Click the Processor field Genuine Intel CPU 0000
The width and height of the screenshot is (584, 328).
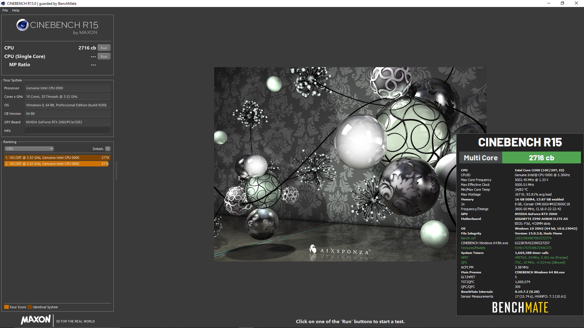(x=68, y=88)
